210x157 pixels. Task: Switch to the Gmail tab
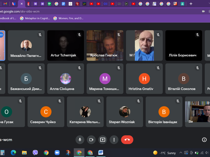coord(5,4)
